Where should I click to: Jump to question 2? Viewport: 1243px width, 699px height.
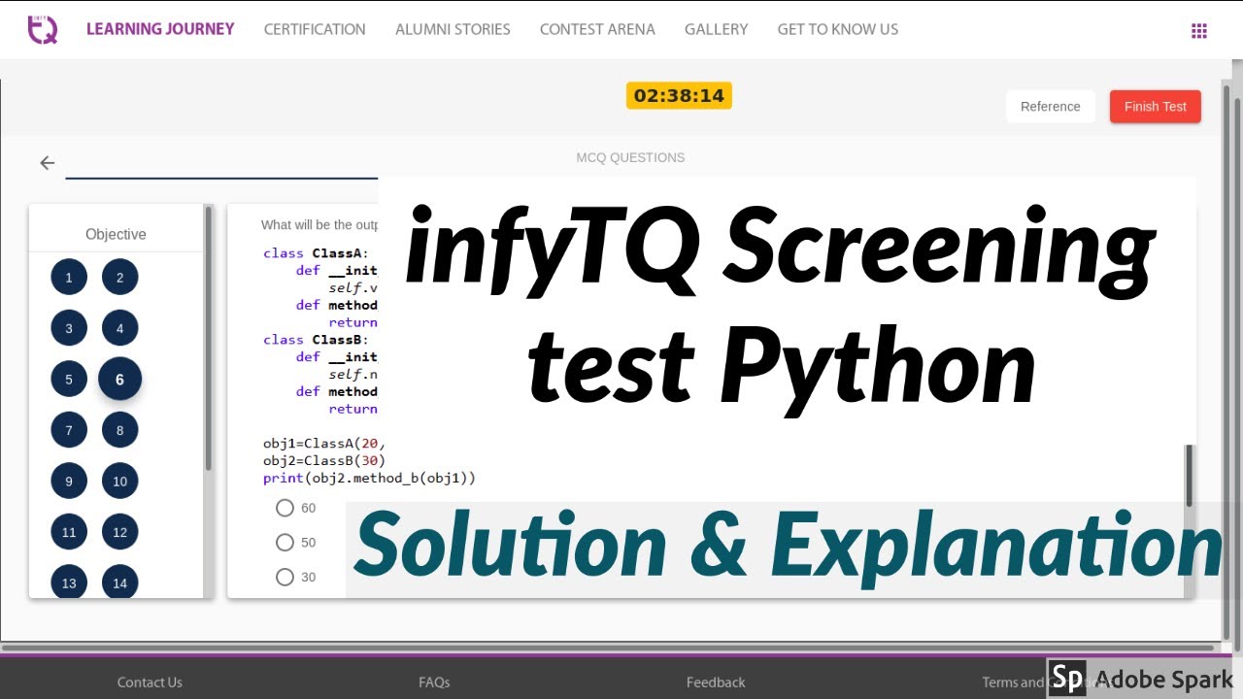click(x=119, y=278)
